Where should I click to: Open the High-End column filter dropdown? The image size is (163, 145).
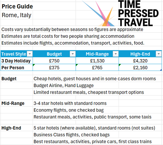pyautogui.click(x=159, y=54)
